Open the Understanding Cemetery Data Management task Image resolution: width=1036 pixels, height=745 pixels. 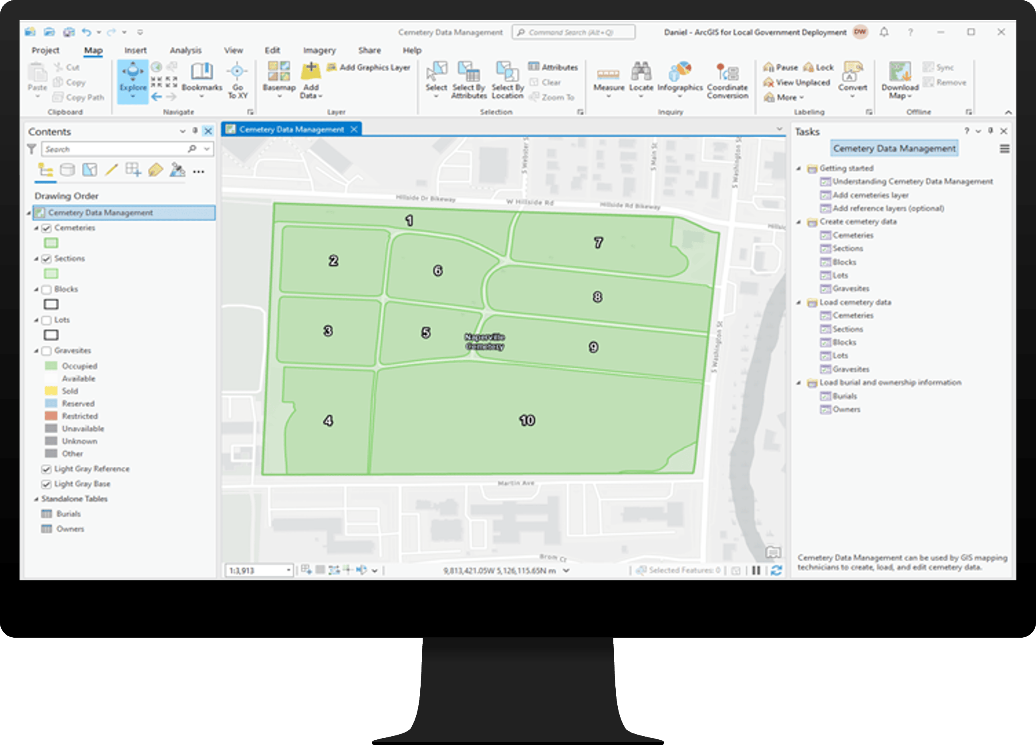(912, 181)
